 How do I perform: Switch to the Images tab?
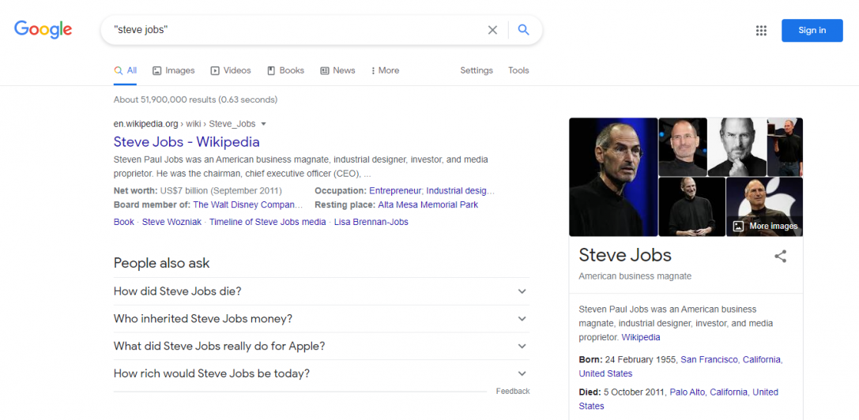click(173, 70)
